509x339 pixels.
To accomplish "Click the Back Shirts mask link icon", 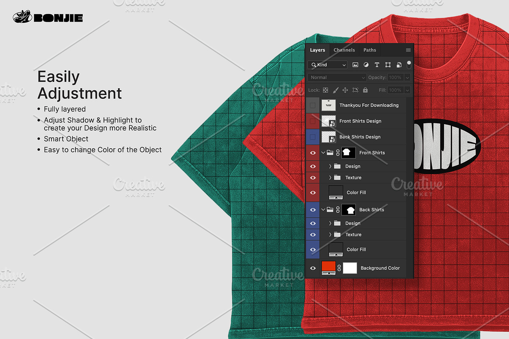I will [338, 209].
